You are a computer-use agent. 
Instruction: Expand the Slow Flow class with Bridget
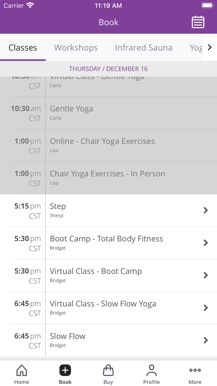pyautogui.click(x=108, y=340)
